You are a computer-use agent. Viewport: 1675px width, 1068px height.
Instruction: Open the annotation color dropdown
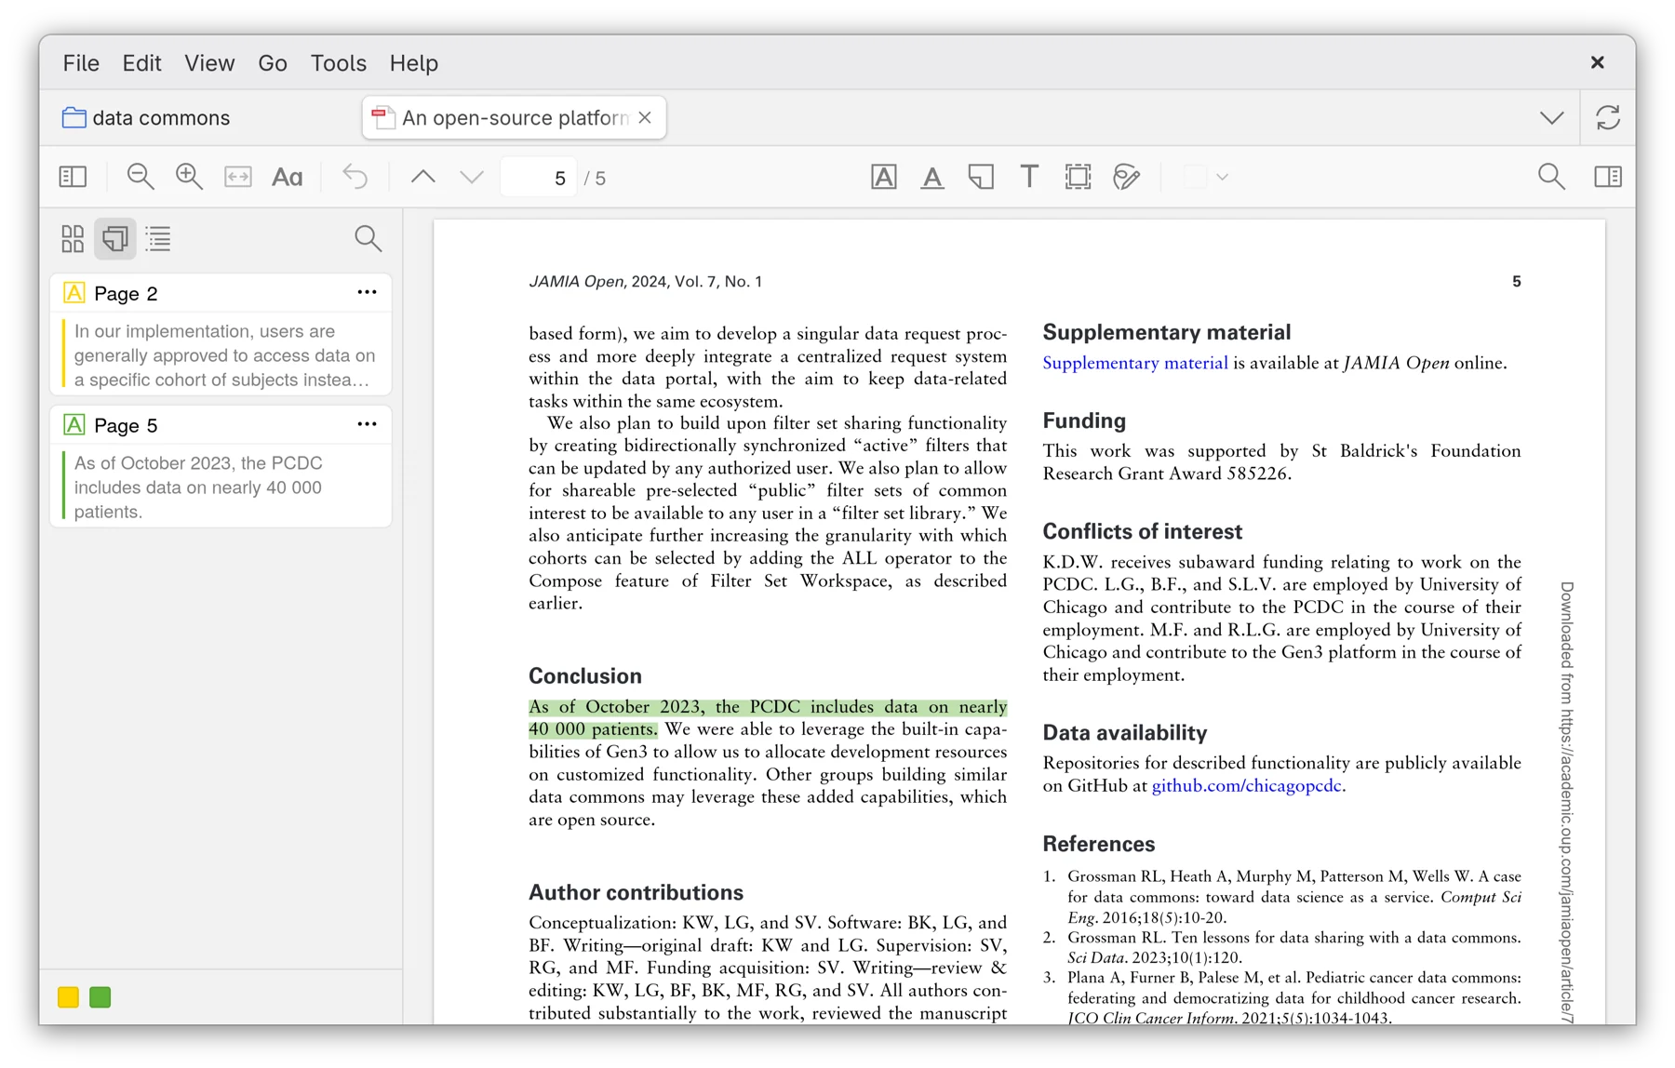coord(1206,177)
